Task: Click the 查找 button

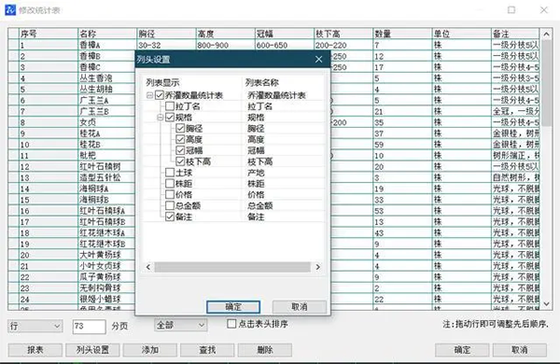Action: tap(207, 350)
